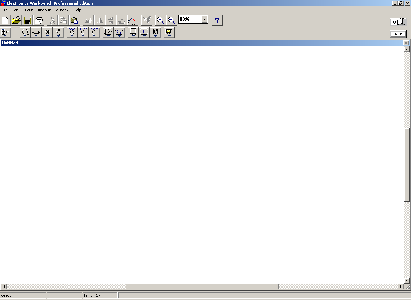Flip component vertically
The image size is (411, 300).
pyautogui.click(x=111, y=20)
